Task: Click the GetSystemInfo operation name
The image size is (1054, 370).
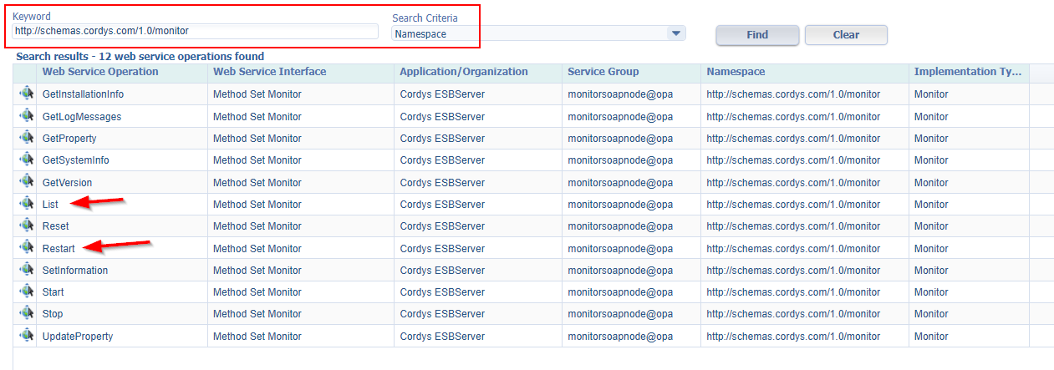Action: click(x=75, y=160)
